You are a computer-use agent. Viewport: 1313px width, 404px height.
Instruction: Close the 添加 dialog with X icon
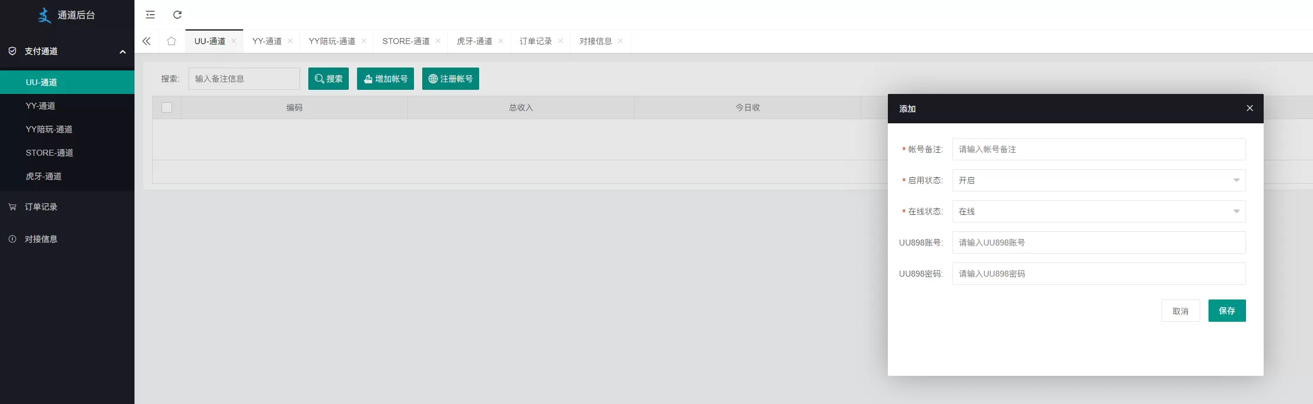coord(1250,108)
